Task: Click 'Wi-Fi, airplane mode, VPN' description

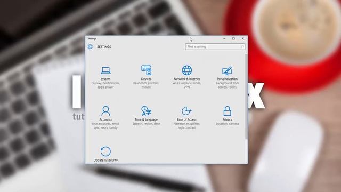Action: [187, 85]
